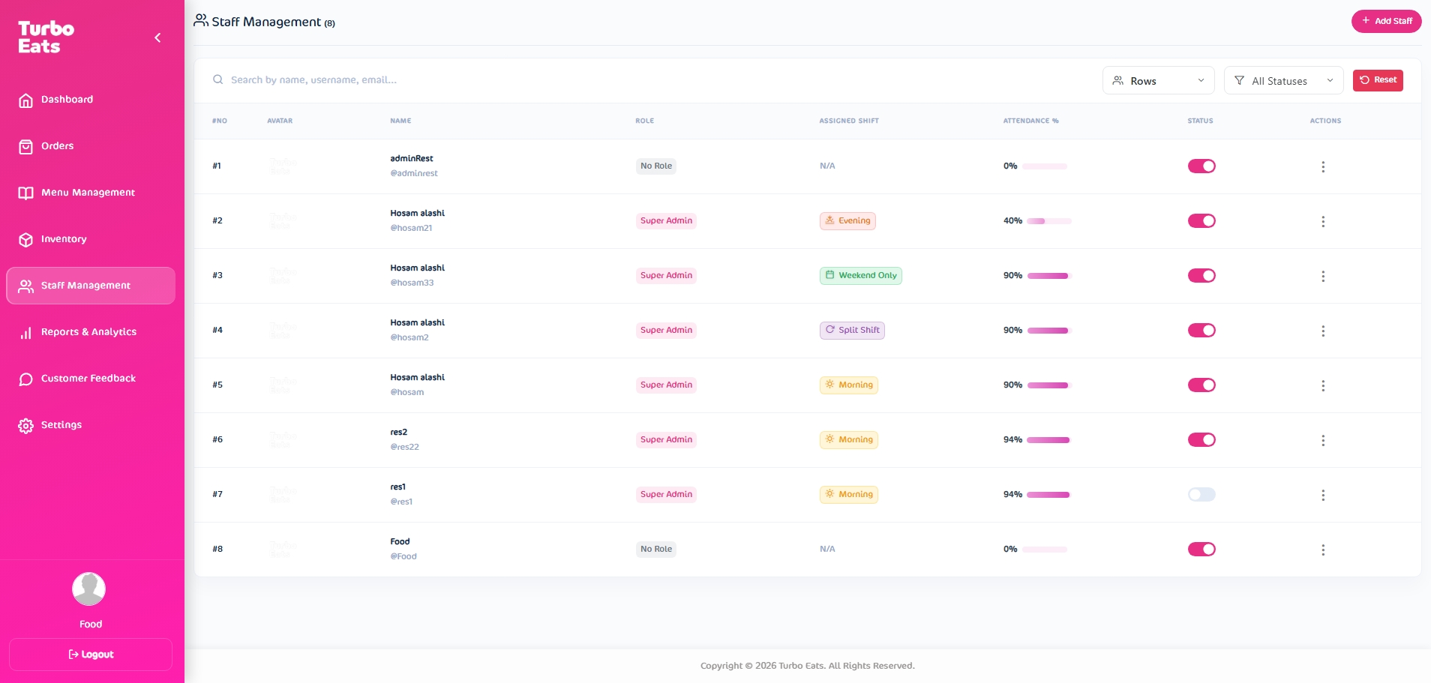Open Reports & Analytics page
The height and width of the screenshot is (683, 1431).
[x=88, y=332]
